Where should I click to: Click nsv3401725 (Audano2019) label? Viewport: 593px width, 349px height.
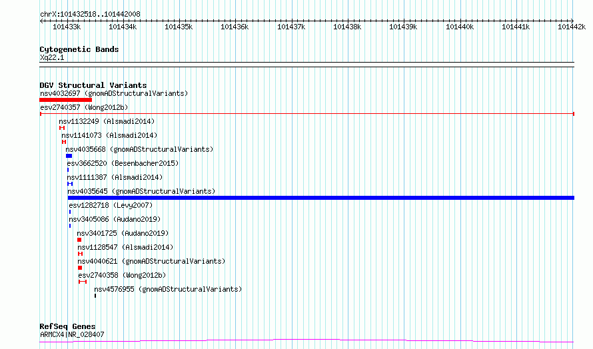coord(123,233)
